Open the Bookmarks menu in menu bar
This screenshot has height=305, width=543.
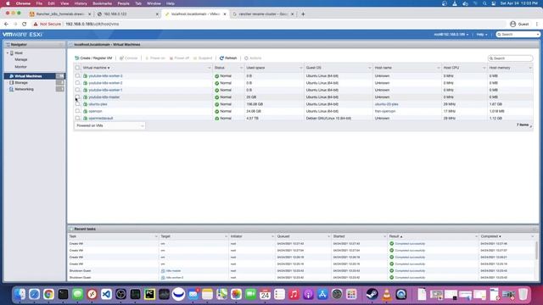[102, 3]
